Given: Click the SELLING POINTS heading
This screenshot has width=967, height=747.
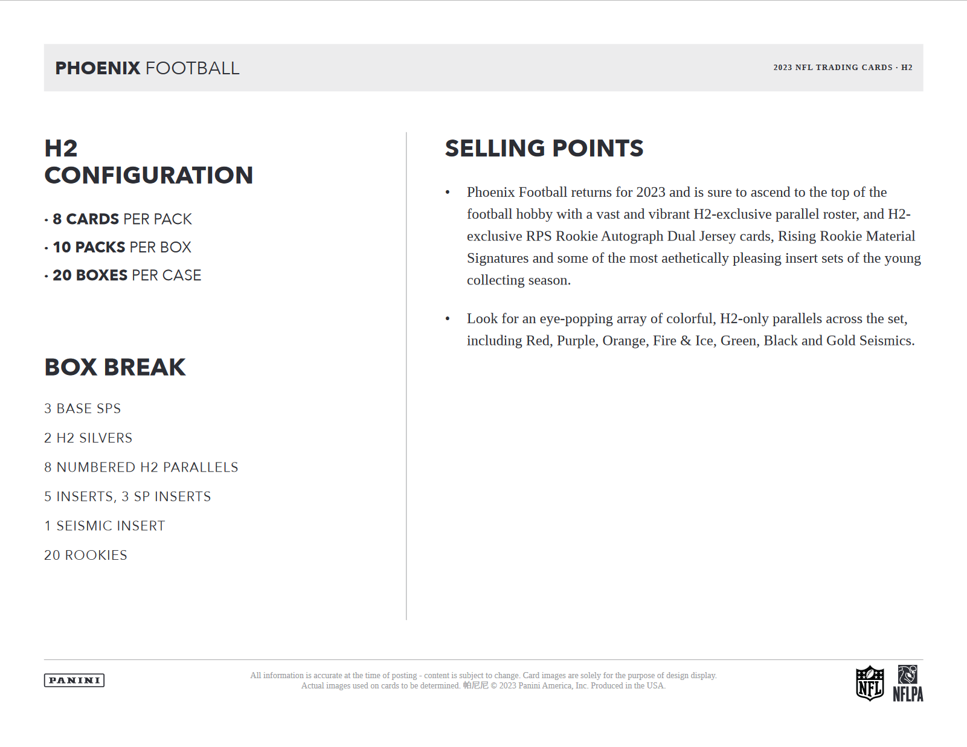Looking at the screenshot, I should pyautogui.click(x=544, y=149).
